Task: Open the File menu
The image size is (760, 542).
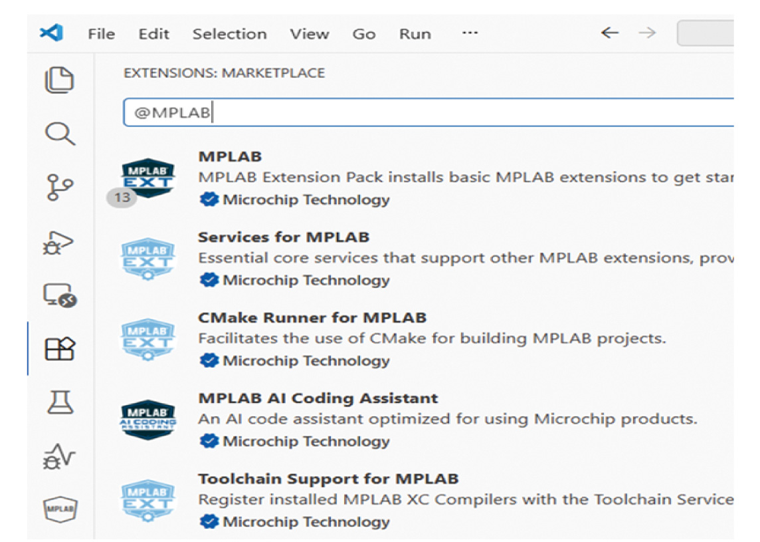Action: click(x=101, y=34)
